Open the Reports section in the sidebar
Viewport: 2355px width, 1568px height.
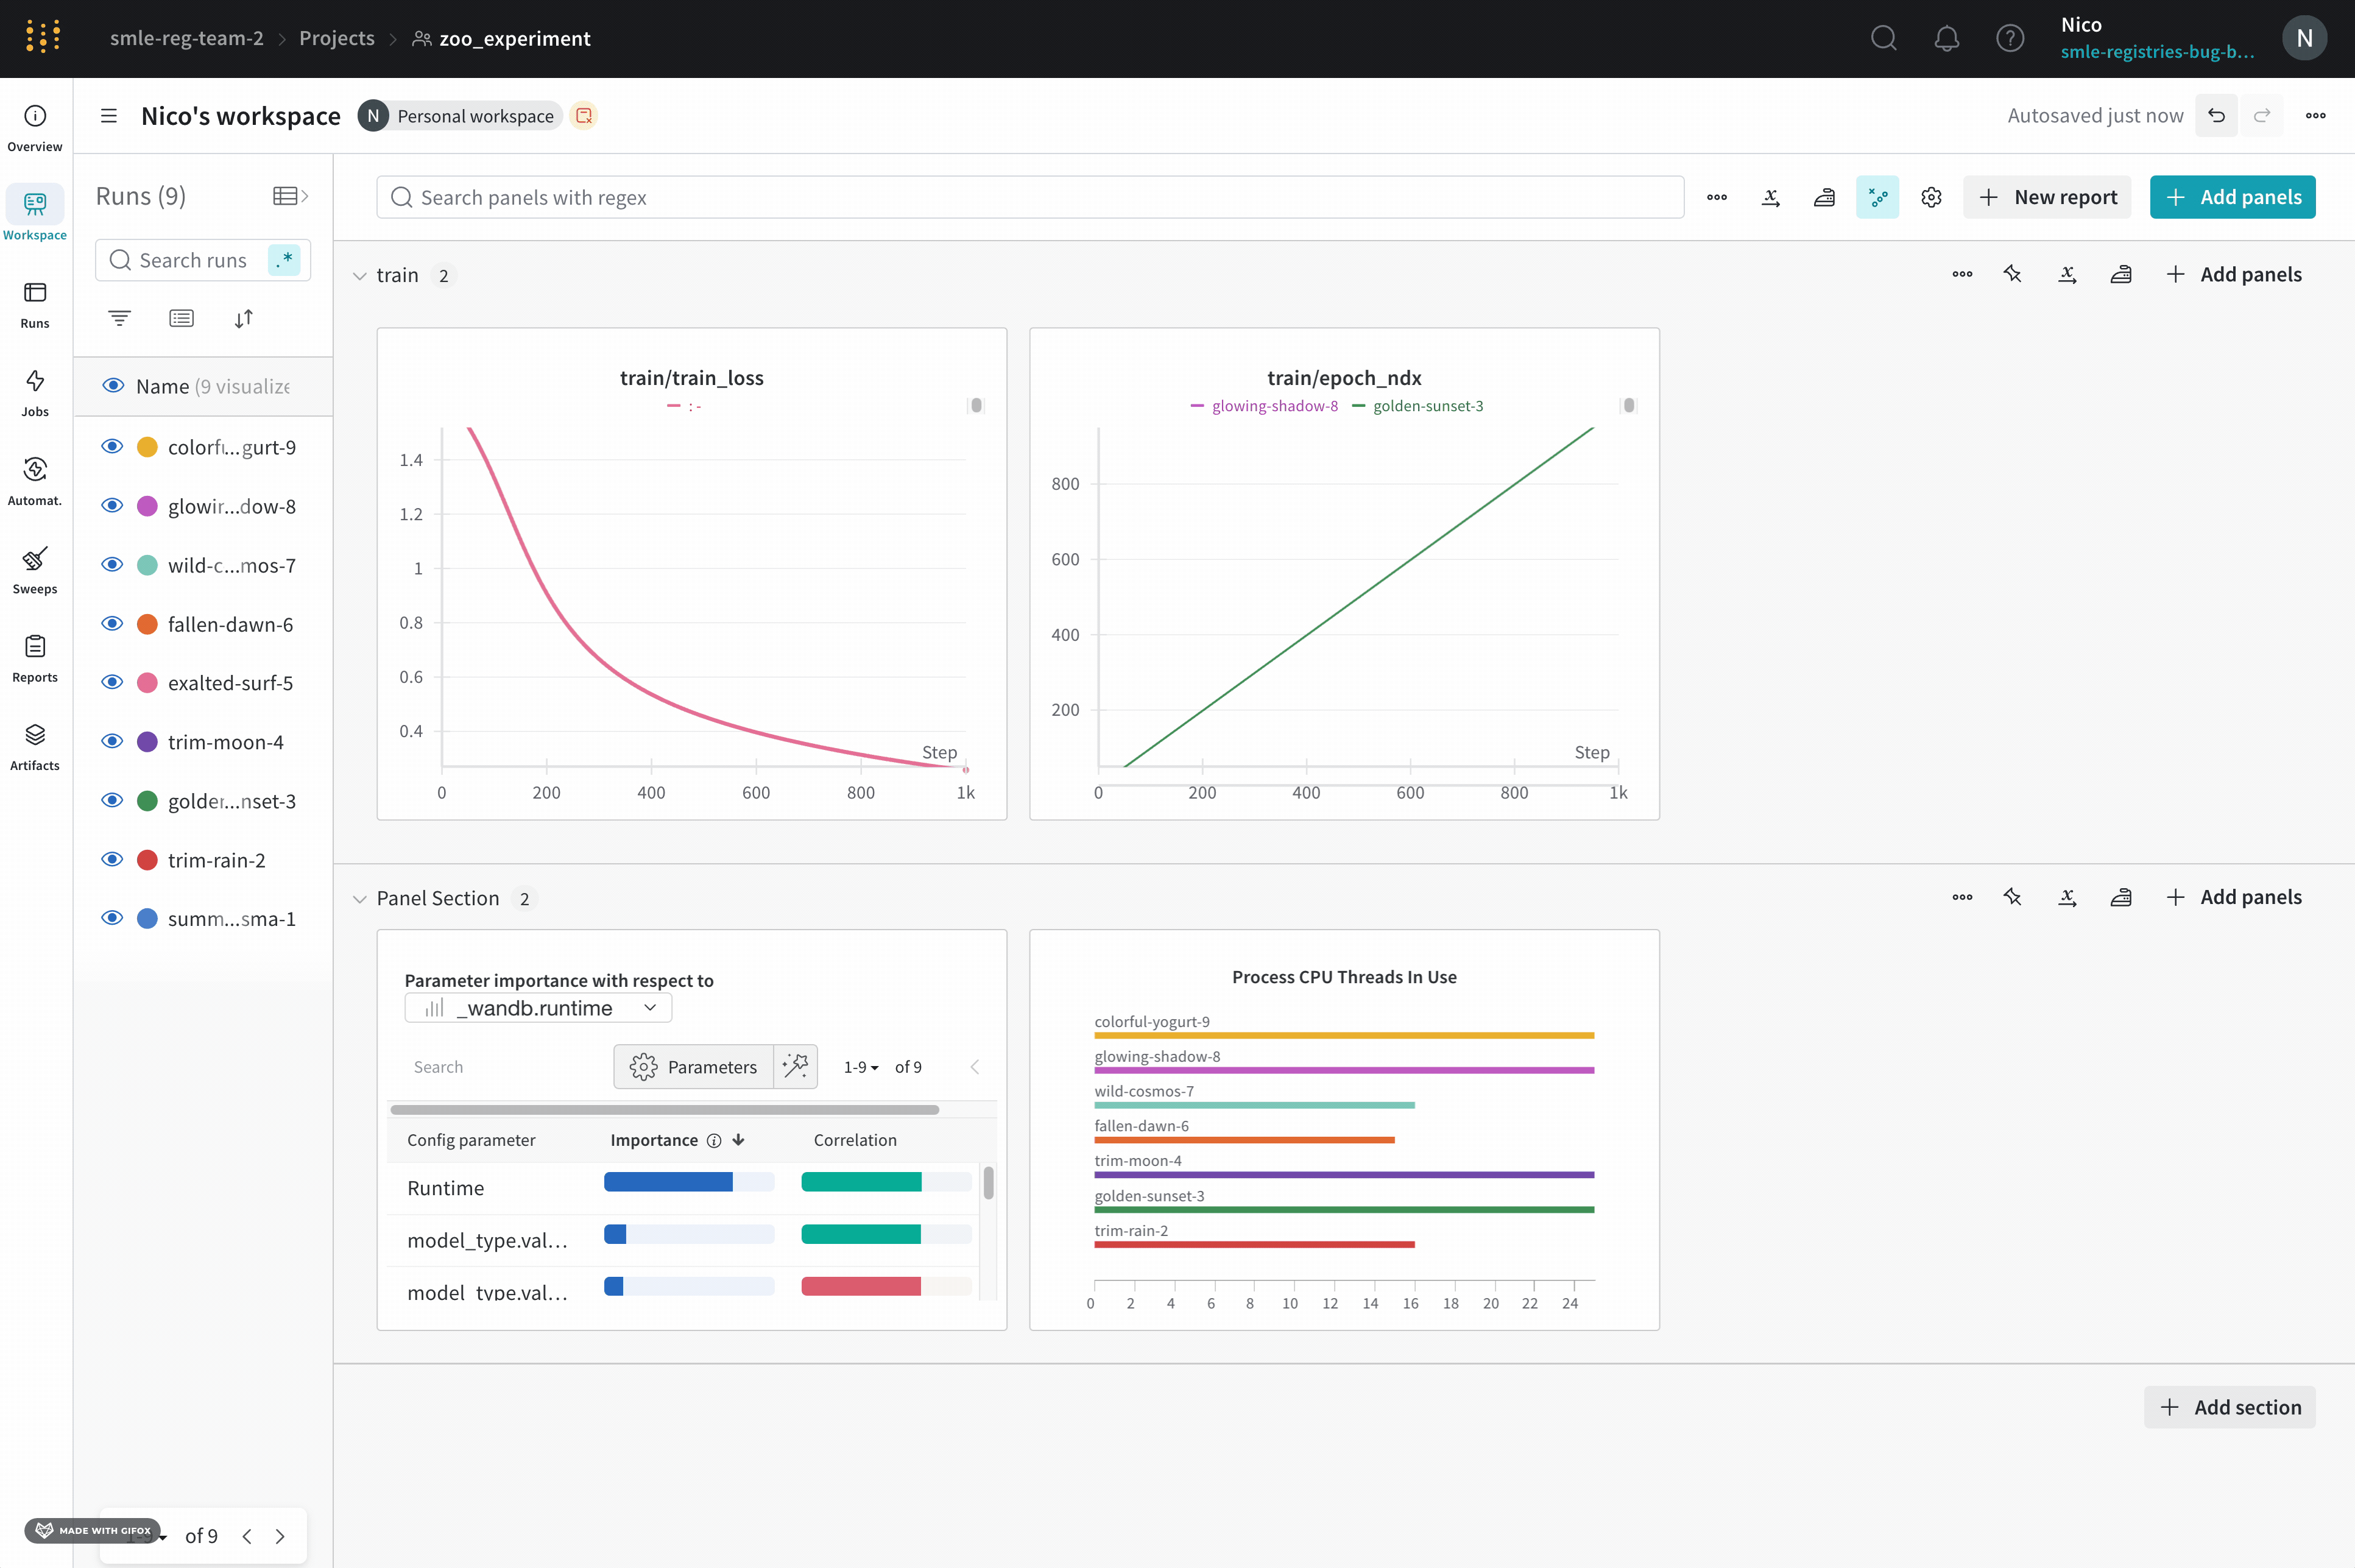(35, 658)
